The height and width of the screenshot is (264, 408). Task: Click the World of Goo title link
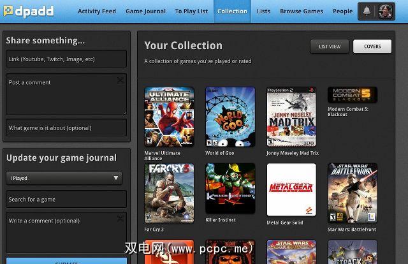point(219,153)
